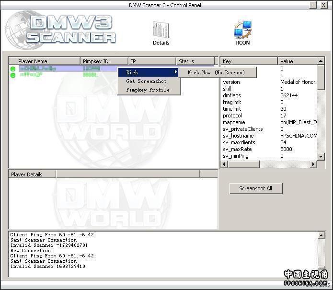This screenshot has height=290, width=333.
Task: Click the key list horizontal scrollbar thumb
Action: click(243, 164)
